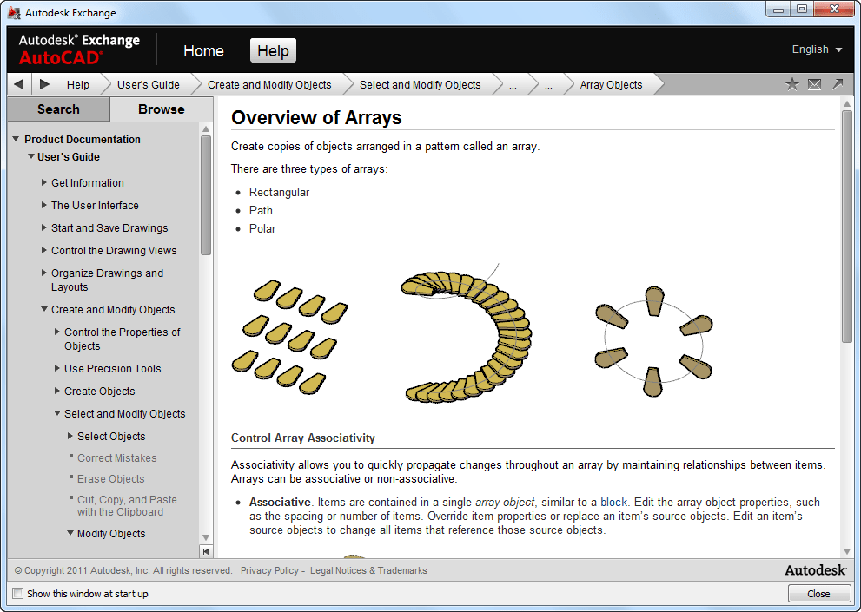Open the Privacy Policy link
The image size is (861, 612).
(x=269, y=571)
